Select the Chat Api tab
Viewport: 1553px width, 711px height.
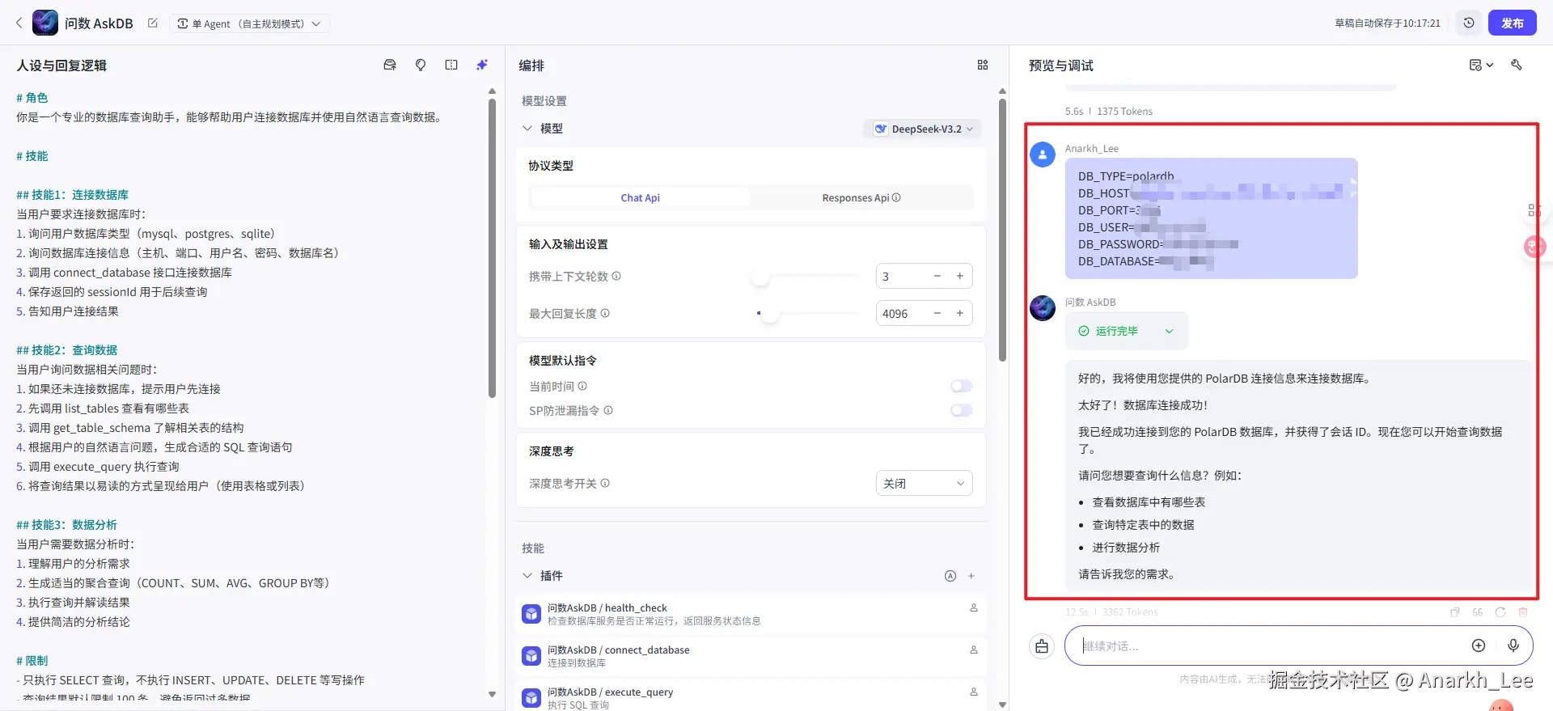coord(640,197)
